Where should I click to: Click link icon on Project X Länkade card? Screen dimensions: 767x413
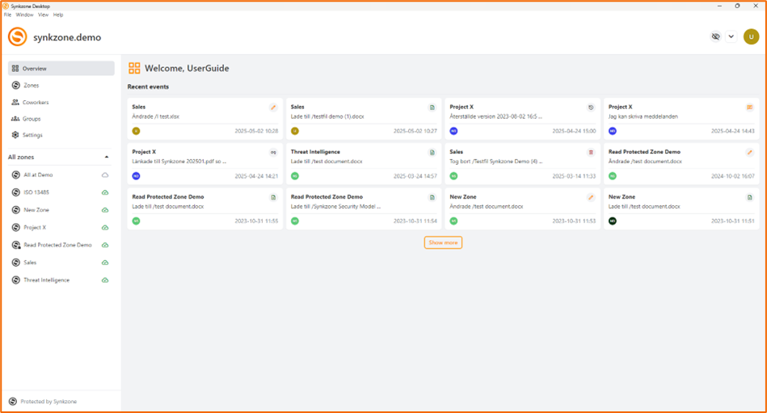273,153
